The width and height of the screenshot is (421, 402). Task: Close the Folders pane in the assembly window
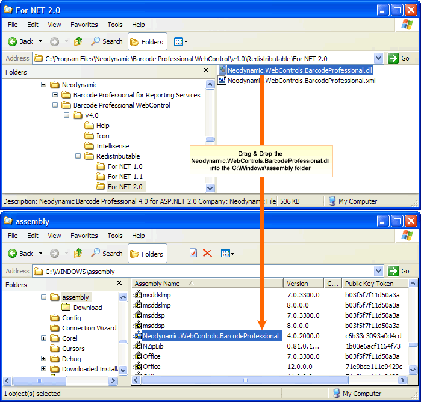click(x=119, y=283)
